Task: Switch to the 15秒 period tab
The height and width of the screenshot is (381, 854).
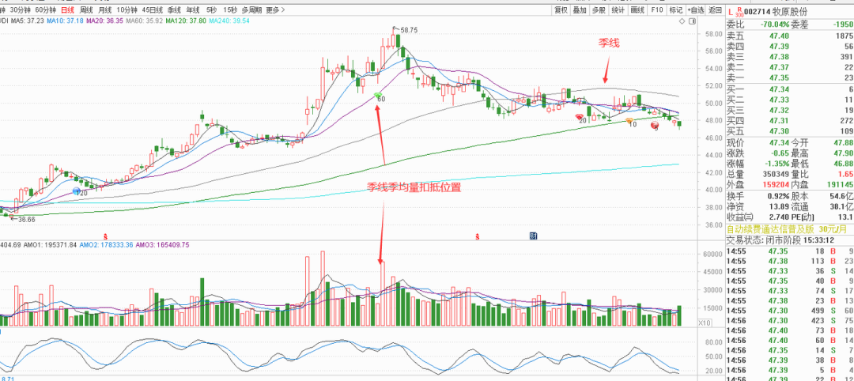Action: [230, 10]
